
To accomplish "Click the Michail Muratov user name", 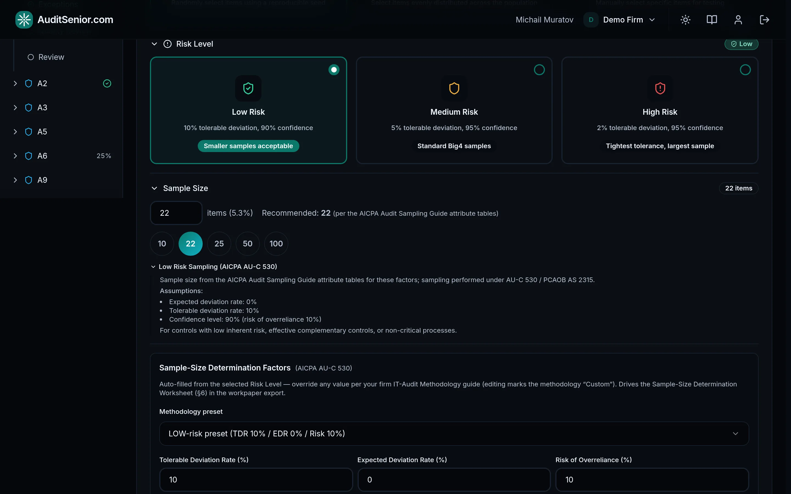I will click(x=544, y=20).
